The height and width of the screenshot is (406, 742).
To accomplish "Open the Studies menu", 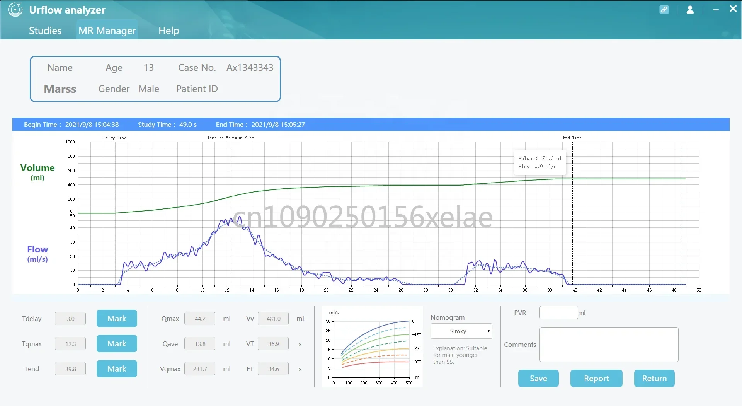I will [45, 31].
